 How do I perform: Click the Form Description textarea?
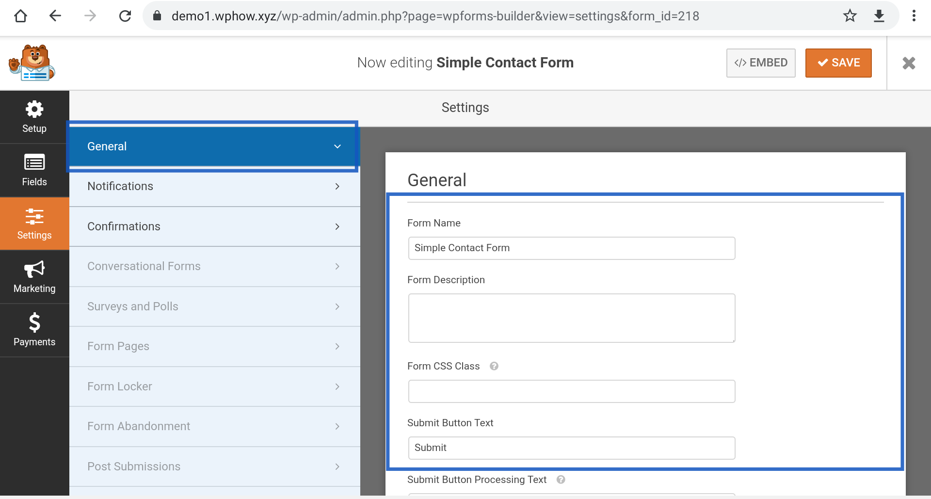[572, 318]
